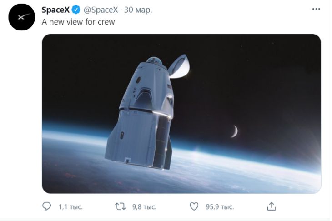Like the tweet with the heart icon
The image size is (332, 221).
[194, 206]
